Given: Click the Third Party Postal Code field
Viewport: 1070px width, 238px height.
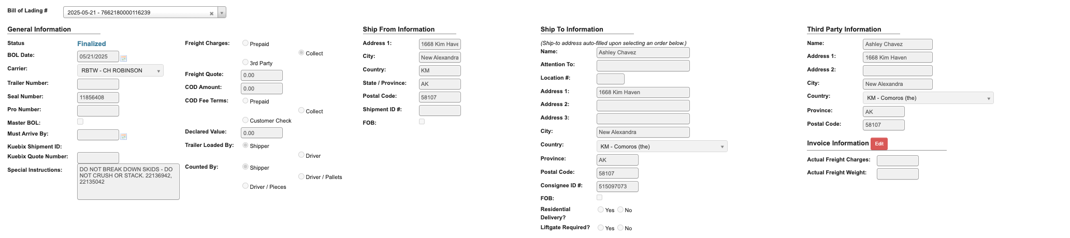Looking at the screenshot, I should pos(884,125).
